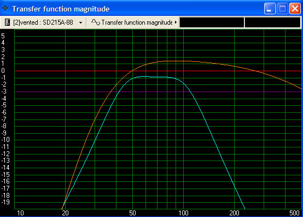
Task: Click the -10 dB axis label
Action: 5,140
